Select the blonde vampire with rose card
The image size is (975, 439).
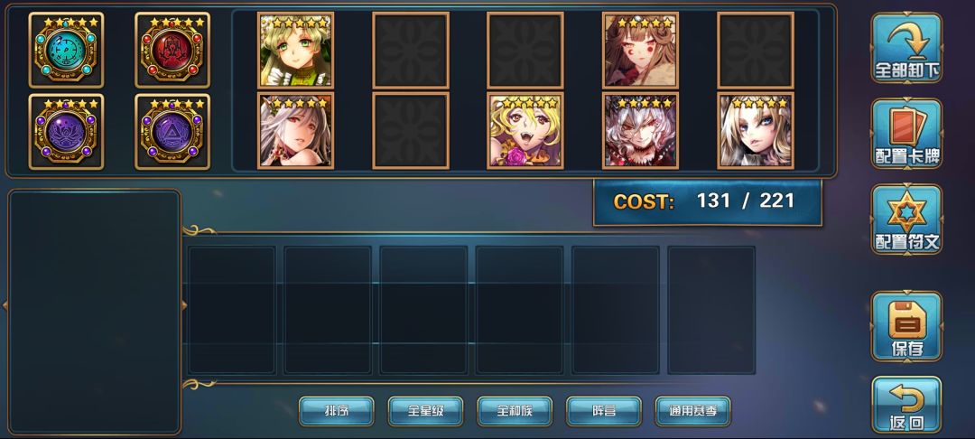pyautogui.click(x=525, y=131)
